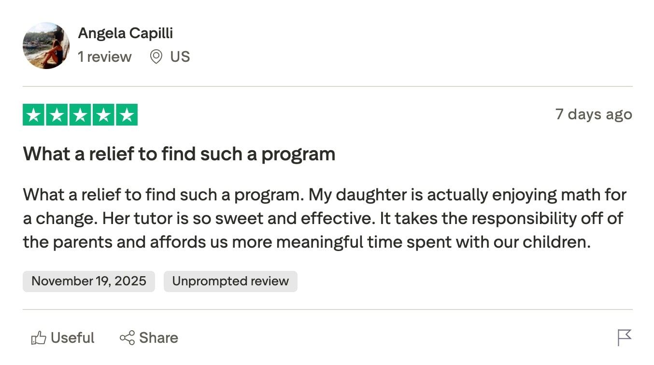Click the Unprompted review badge
This screenshot has width=654, height=365.
230,281
